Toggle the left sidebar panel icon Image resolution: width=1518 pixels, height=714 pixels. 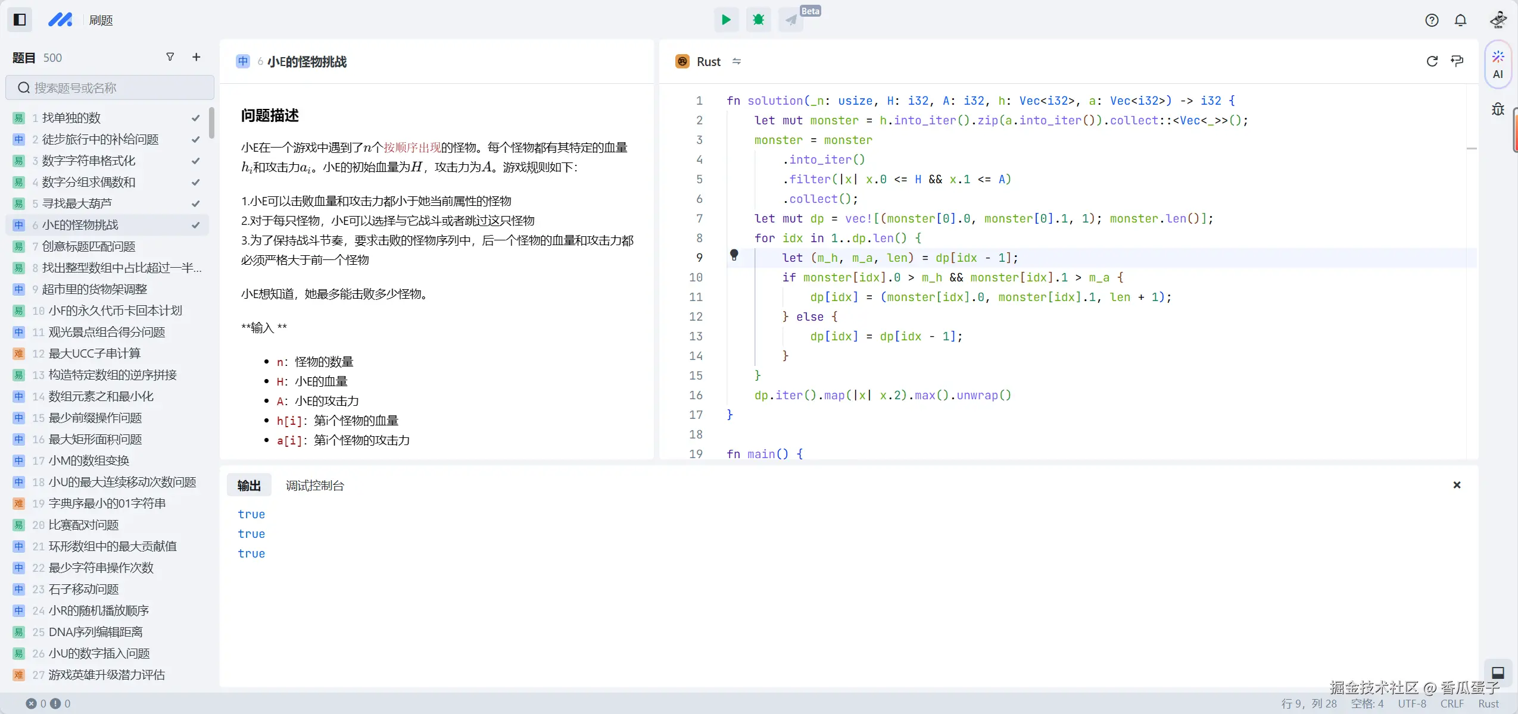point(20,20)
